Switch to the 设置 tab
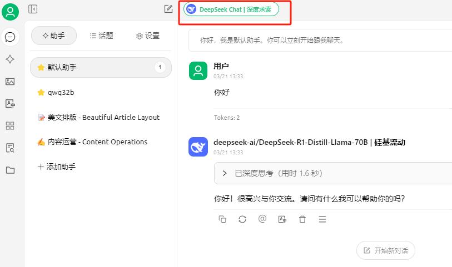 click(x=147, y=36)
